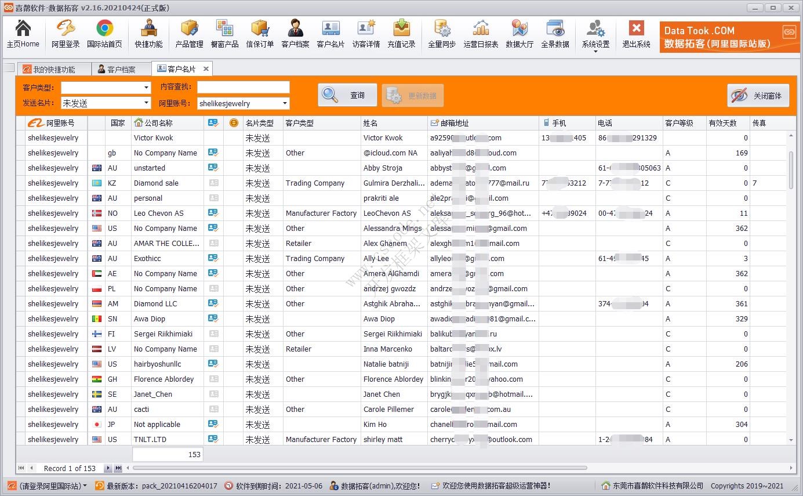Expand the 阿里账号 dropdown
Image resolution: width=803 pixels, height=496 pixels.
285,103
